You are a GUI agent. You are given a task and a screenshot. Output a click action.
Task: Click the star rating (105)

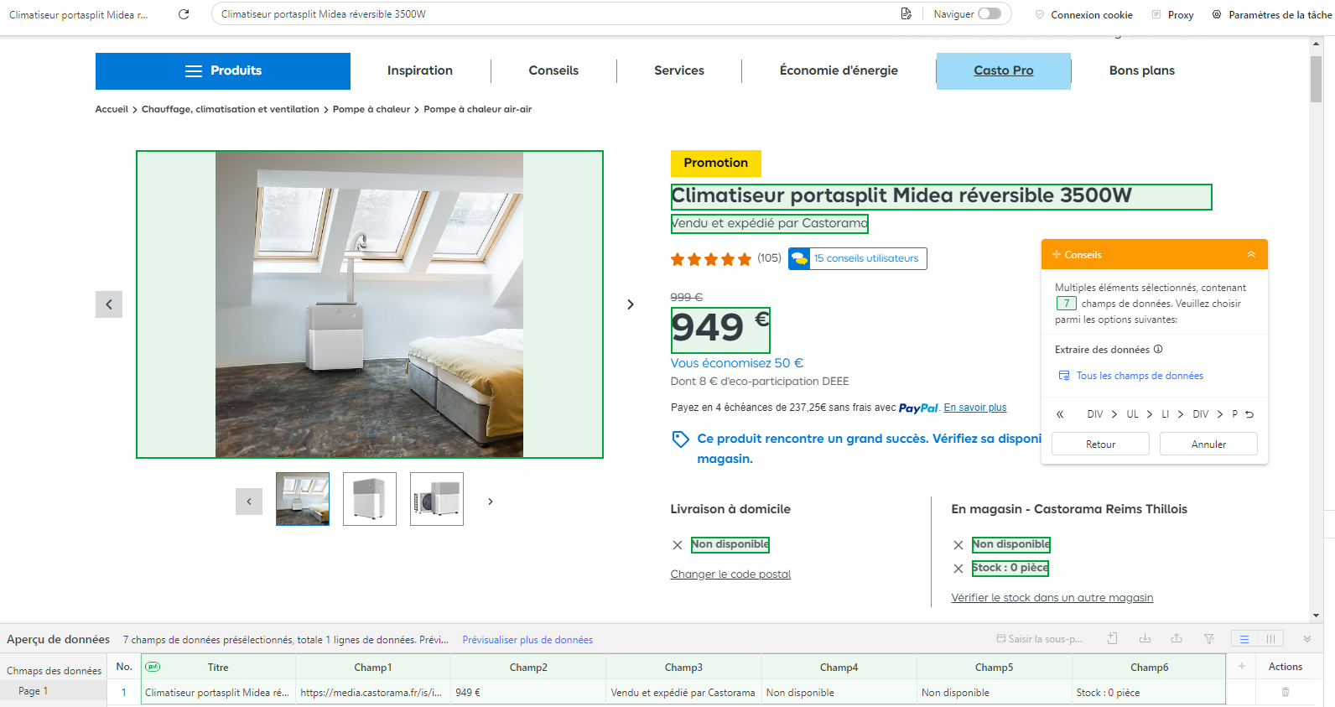click(x=726, y=259)
